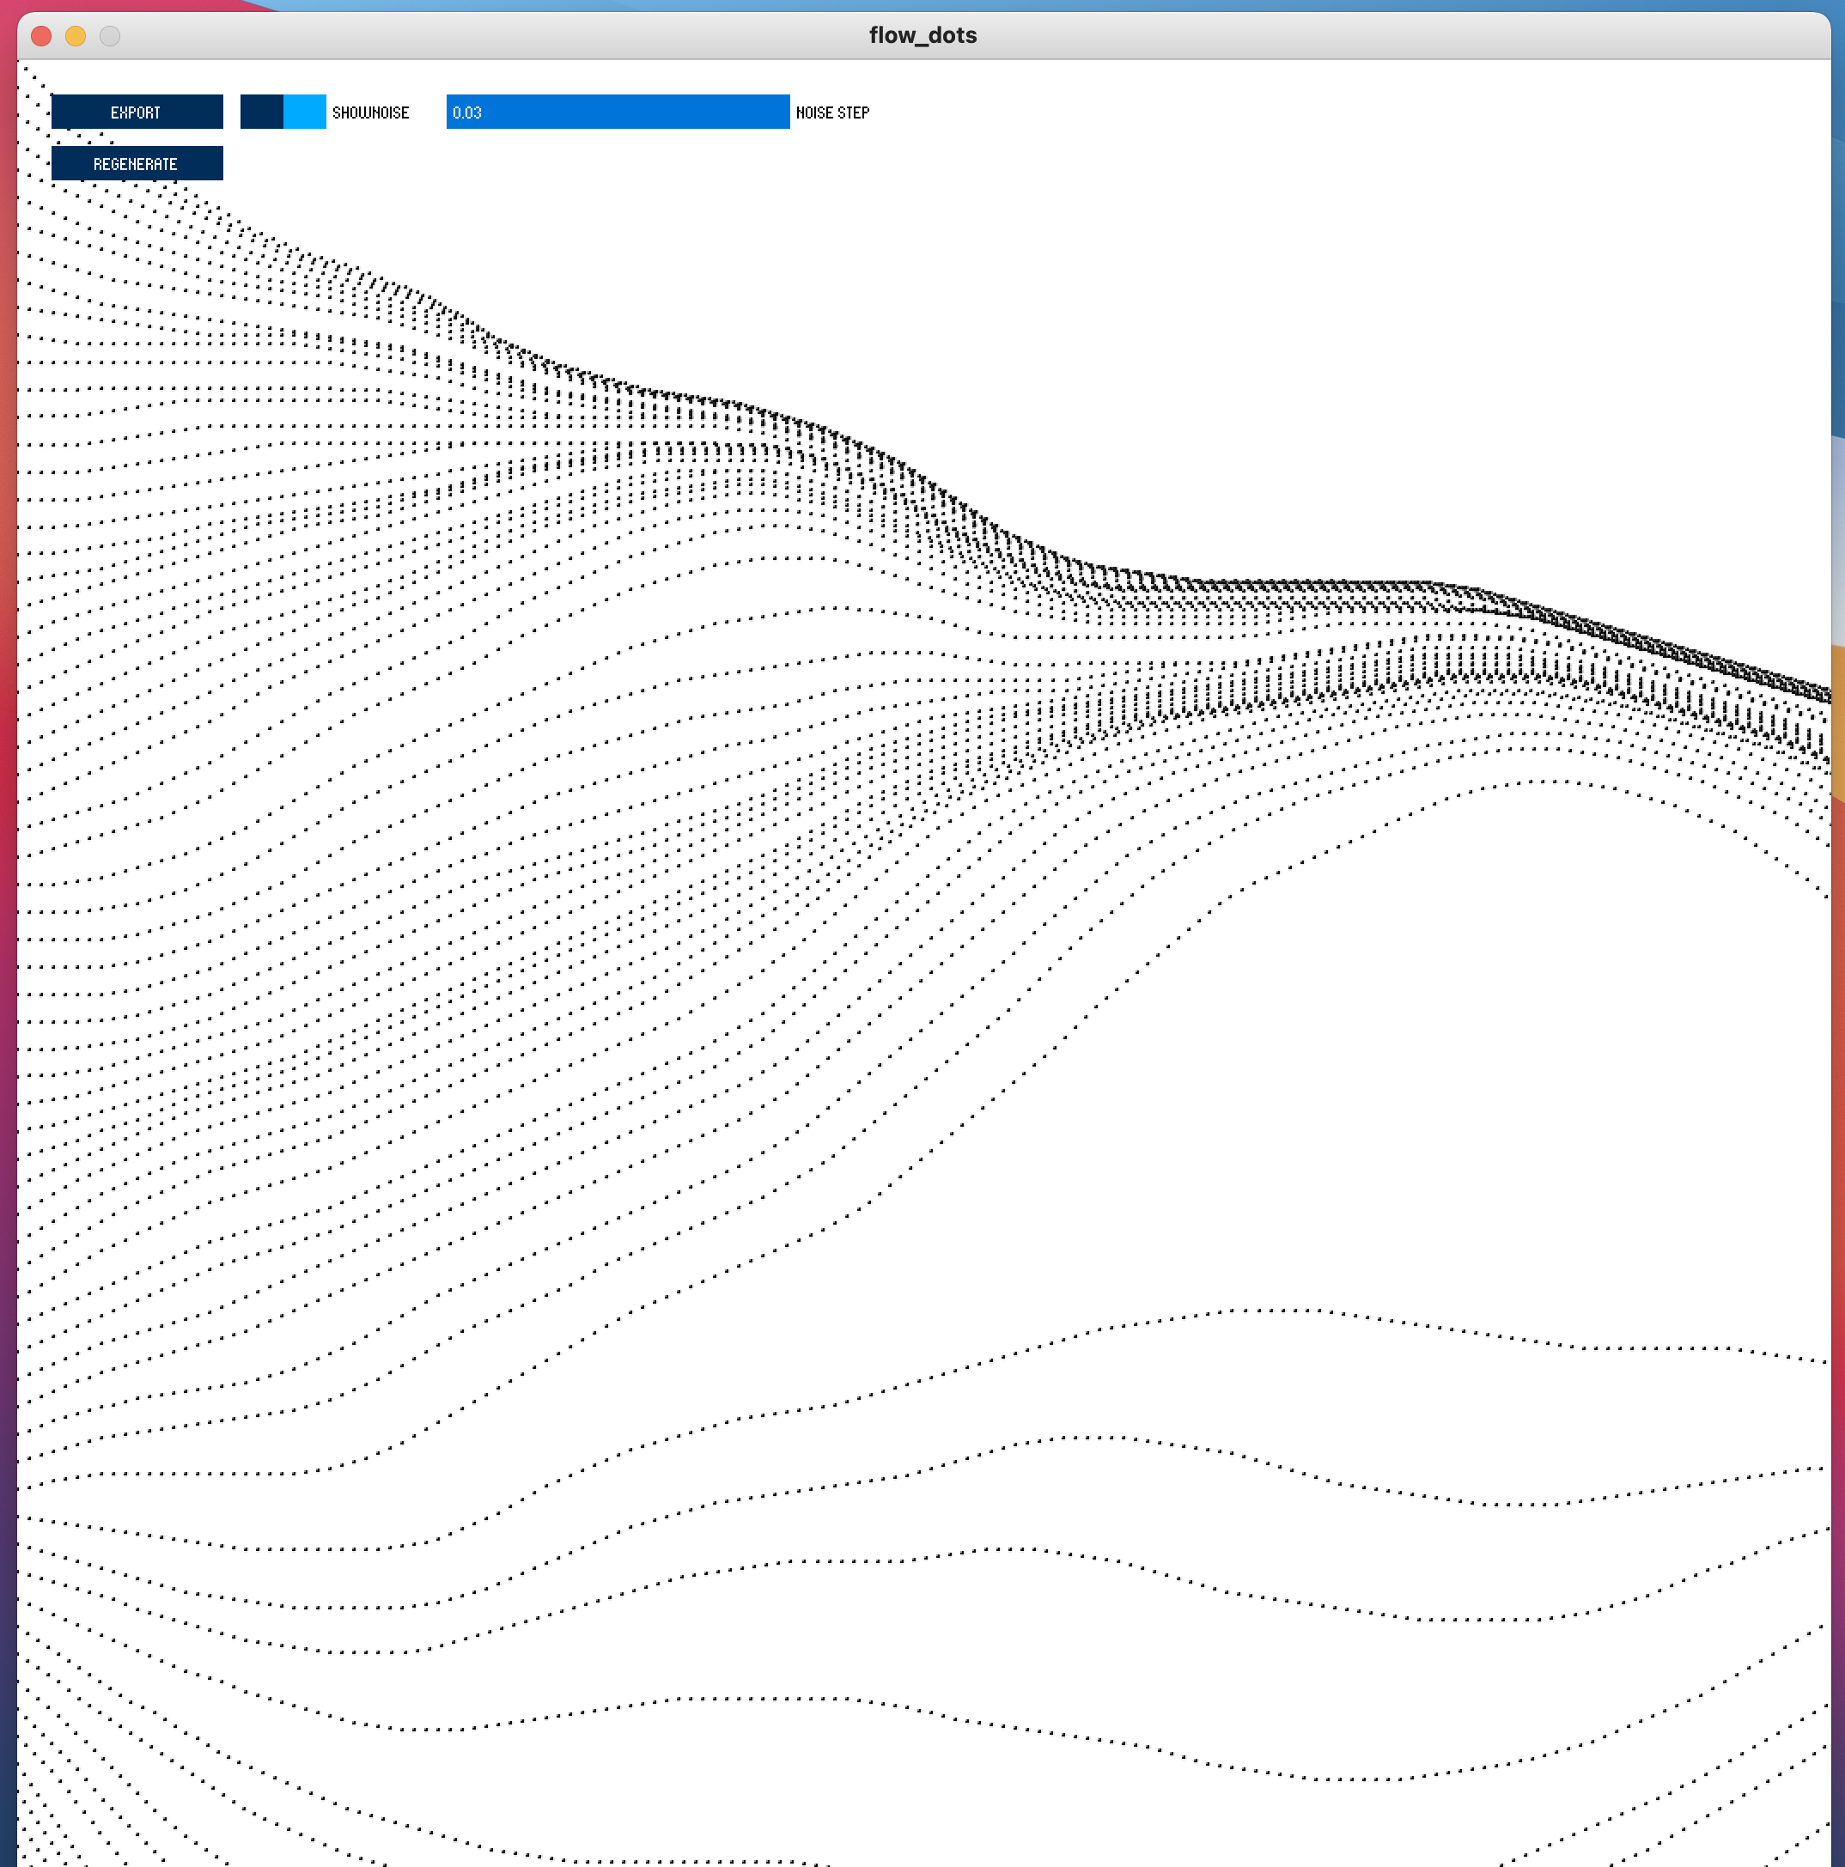Click the 0.03 value on the slider
The height and width of the screenshot is (1867, 1845).
click(466, 113)
